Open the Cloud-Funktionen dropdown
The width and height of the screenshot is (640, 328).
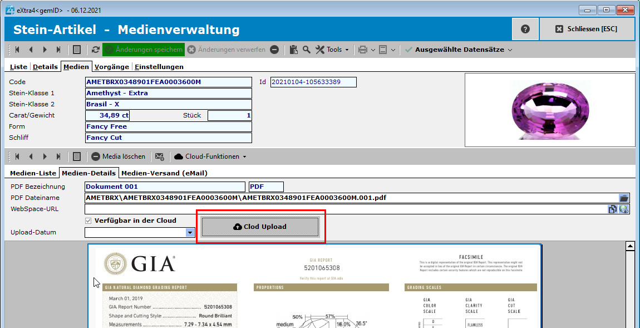(210, 156)
